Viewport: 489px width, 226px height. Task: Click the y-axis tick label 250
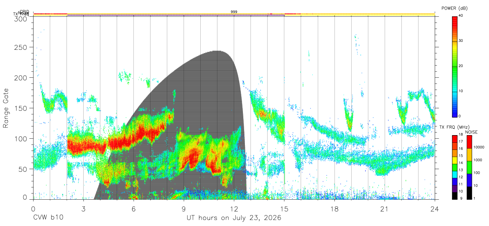[x=22, y=47]
